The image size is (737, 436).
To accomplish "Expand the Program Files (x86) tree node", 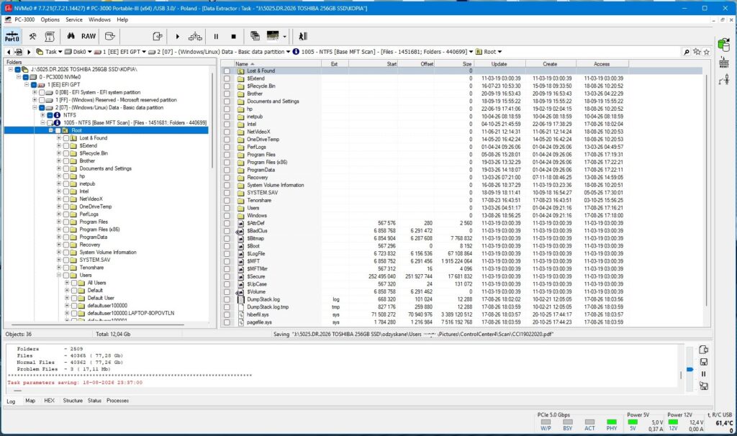I will point(59,230).
